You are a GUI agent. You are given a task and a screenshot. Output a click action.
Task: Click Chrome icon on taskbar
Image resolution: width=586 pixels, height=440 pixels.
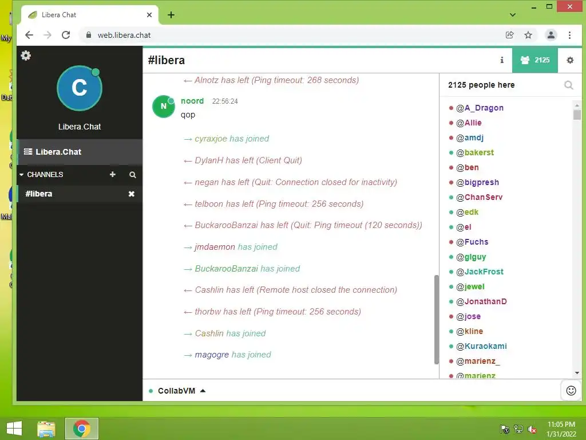82,429
